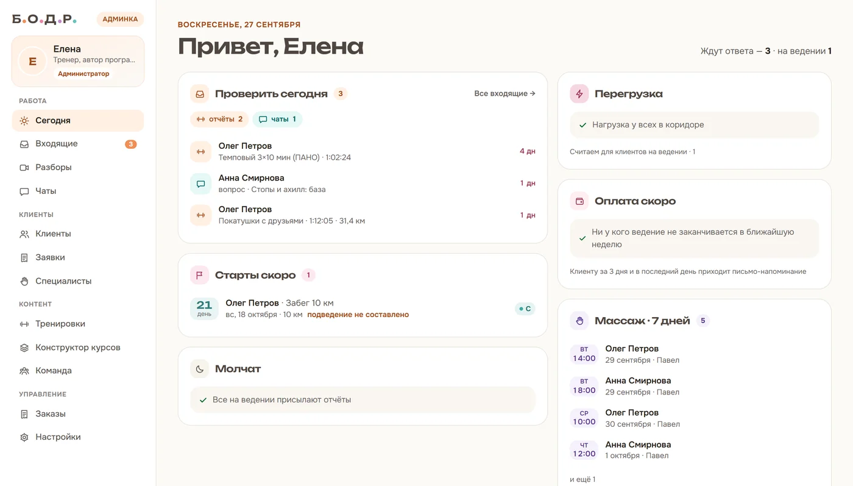The height and width of the screenshot is (486, 853).
Task: Open ВТ 18:00 massage with Анна Смирнова
Action: tap(694, 386)
